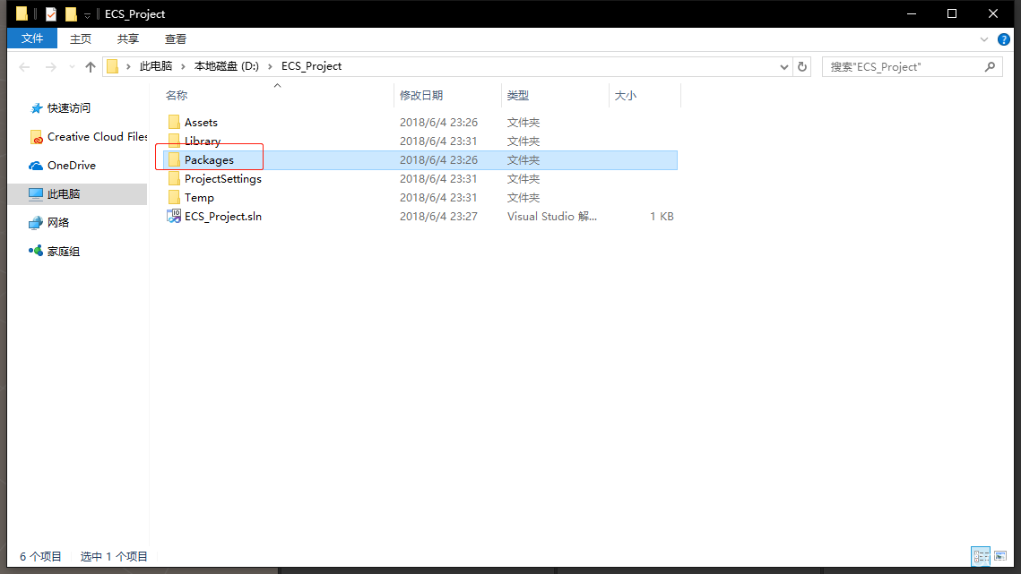Refresh the current folder view

(x=802, y=67)
